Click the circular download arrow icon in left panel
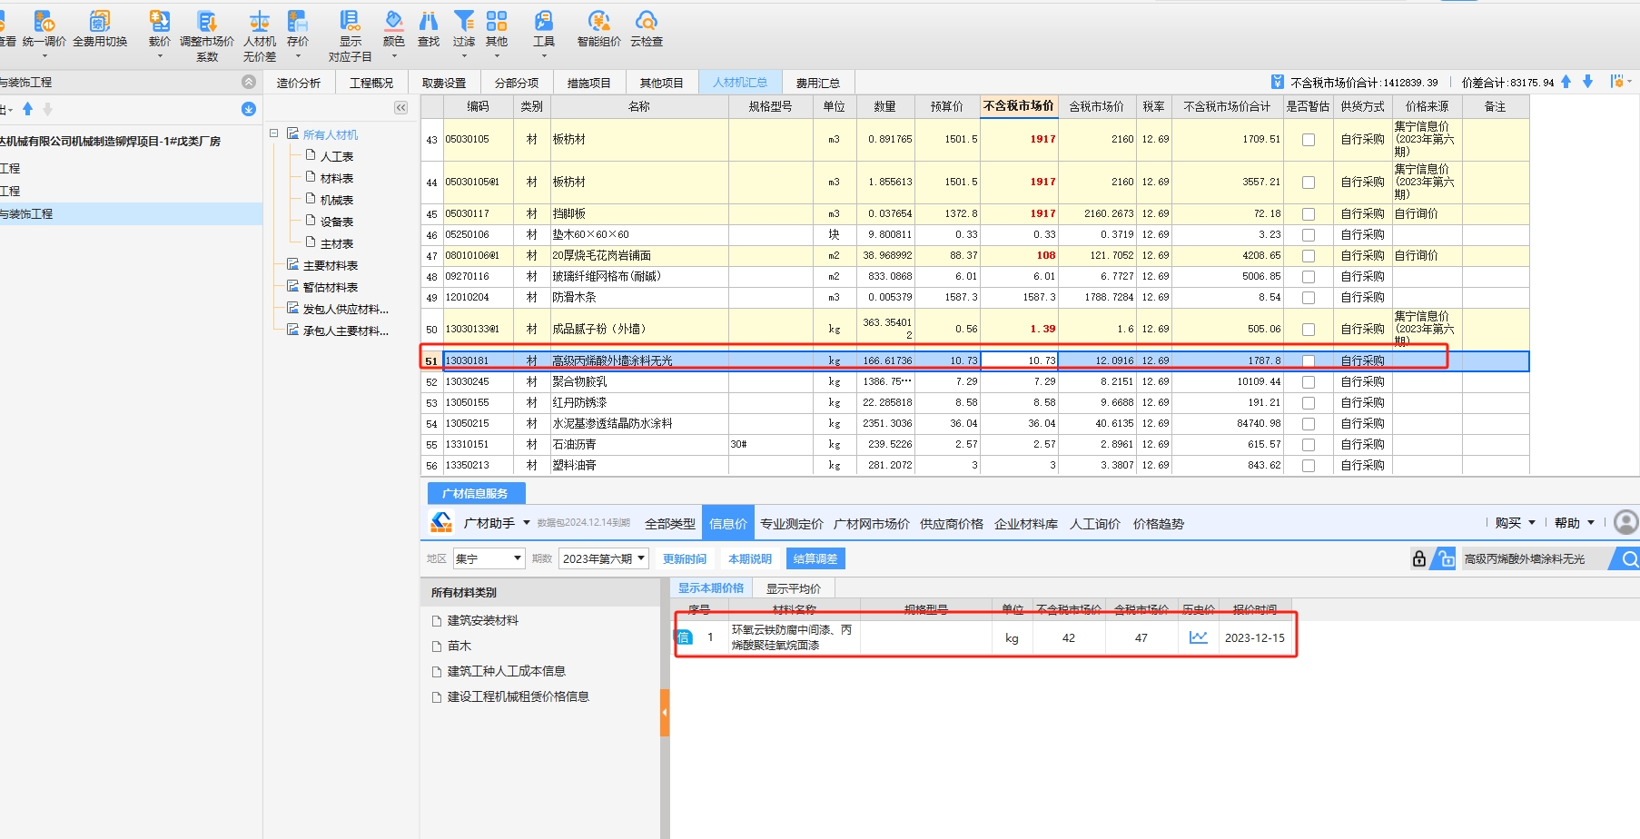The width and height of the screenshot is (1640, 839). [x=249, y=109]
